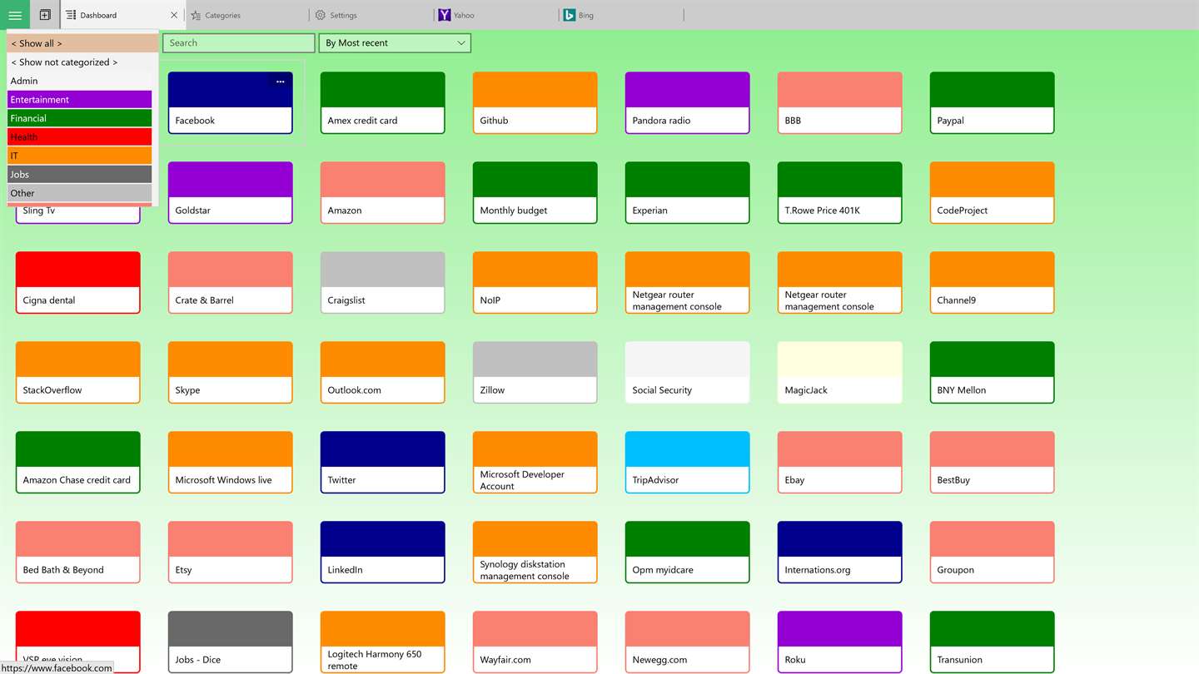
Task: Open the Microsoft Developer Account tile
Action: pyautogui.click(x=535, y=462)
